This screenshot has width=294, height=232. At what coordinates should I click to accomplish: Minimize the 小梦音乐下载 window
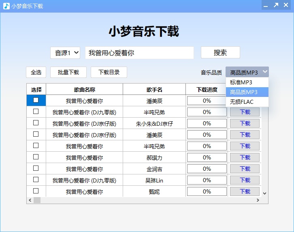[266, 6]
